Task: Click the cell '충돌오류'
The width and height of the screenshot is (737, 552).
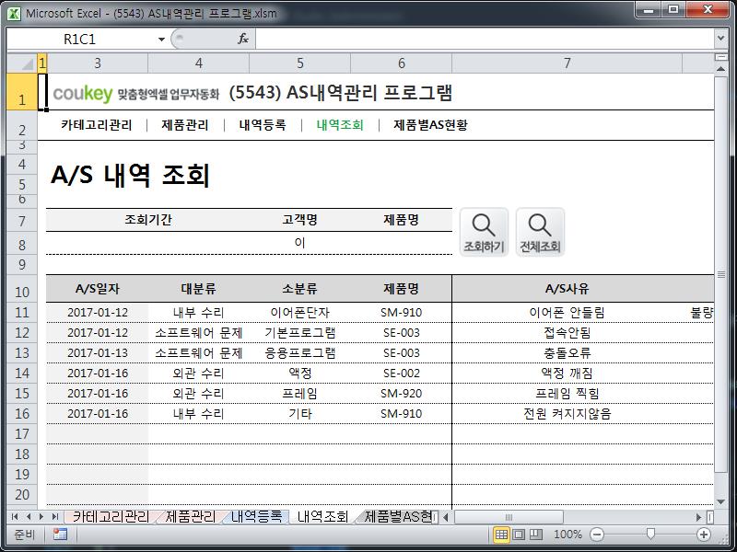Action: click(567, 352)
